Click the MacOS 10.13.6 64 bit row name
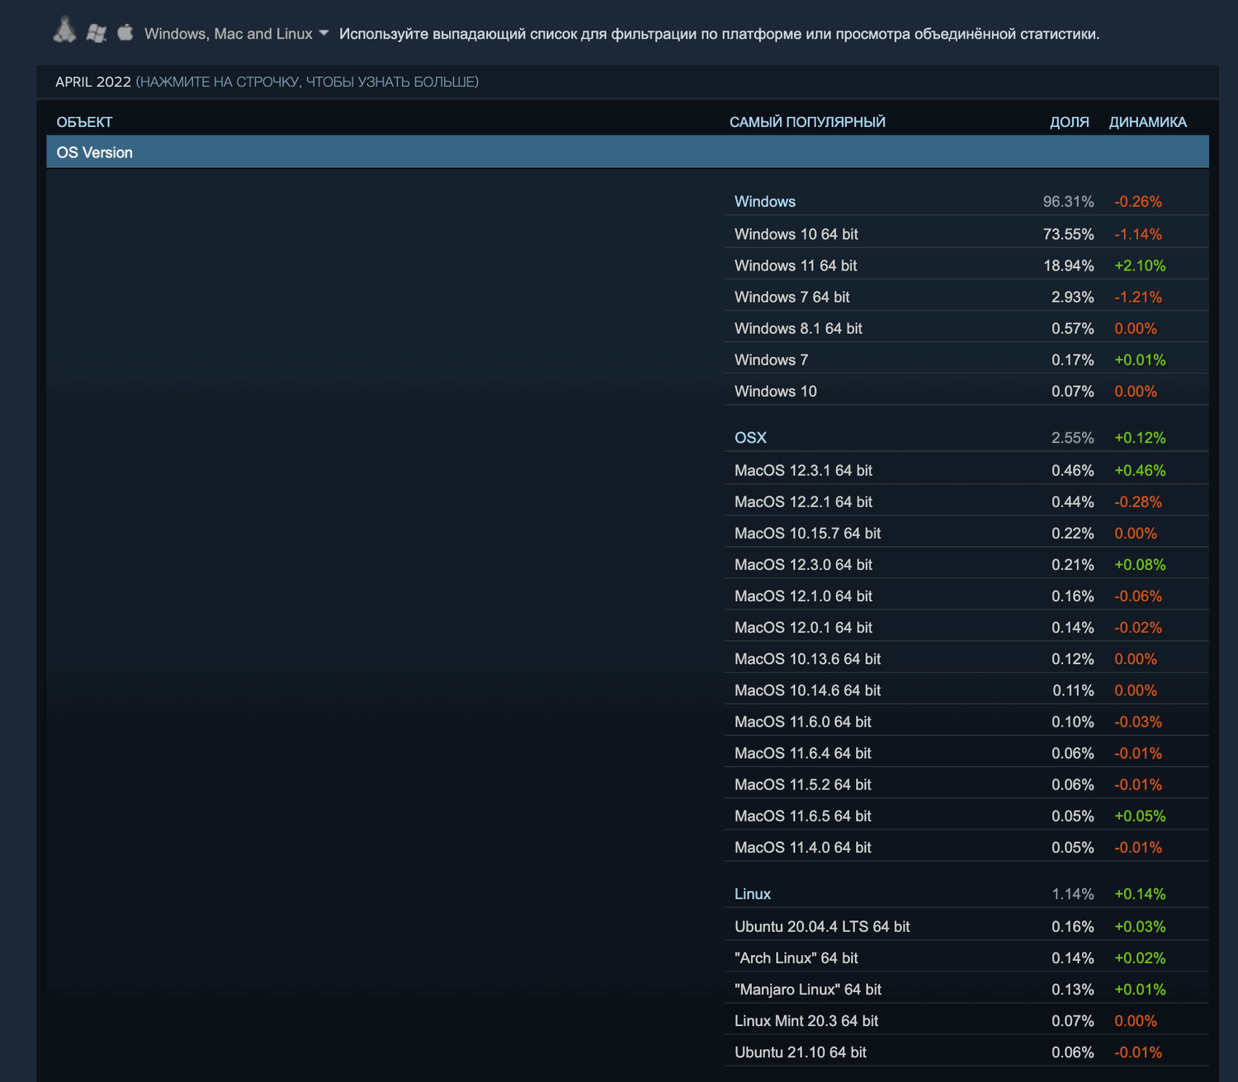The width and height of the screenshot is (1238, 1082). point(807,658)
